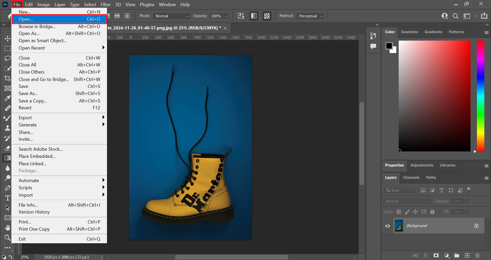Select the Move tool
The image size is (491, 260).
7,39
